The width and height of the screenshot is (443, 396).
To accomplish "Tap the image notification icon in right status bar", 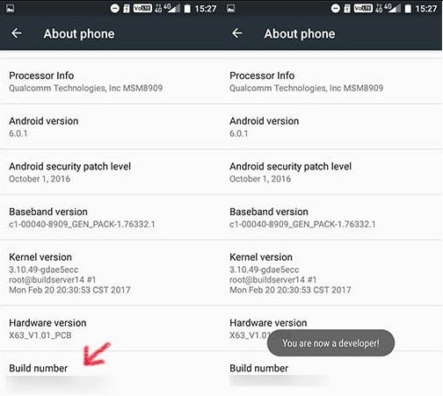I will point(231,9).
